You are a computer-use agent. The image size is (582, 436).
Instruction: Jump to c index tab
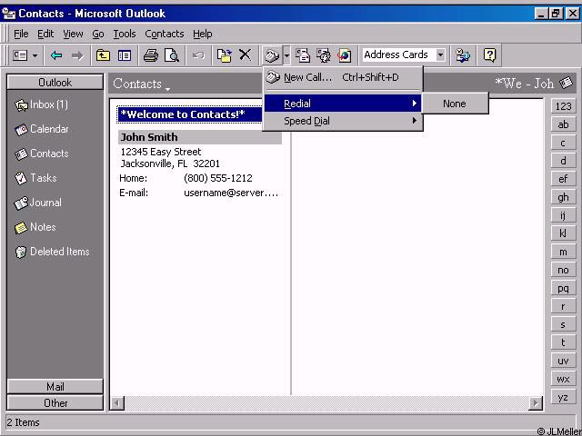[x=563, y=143]
